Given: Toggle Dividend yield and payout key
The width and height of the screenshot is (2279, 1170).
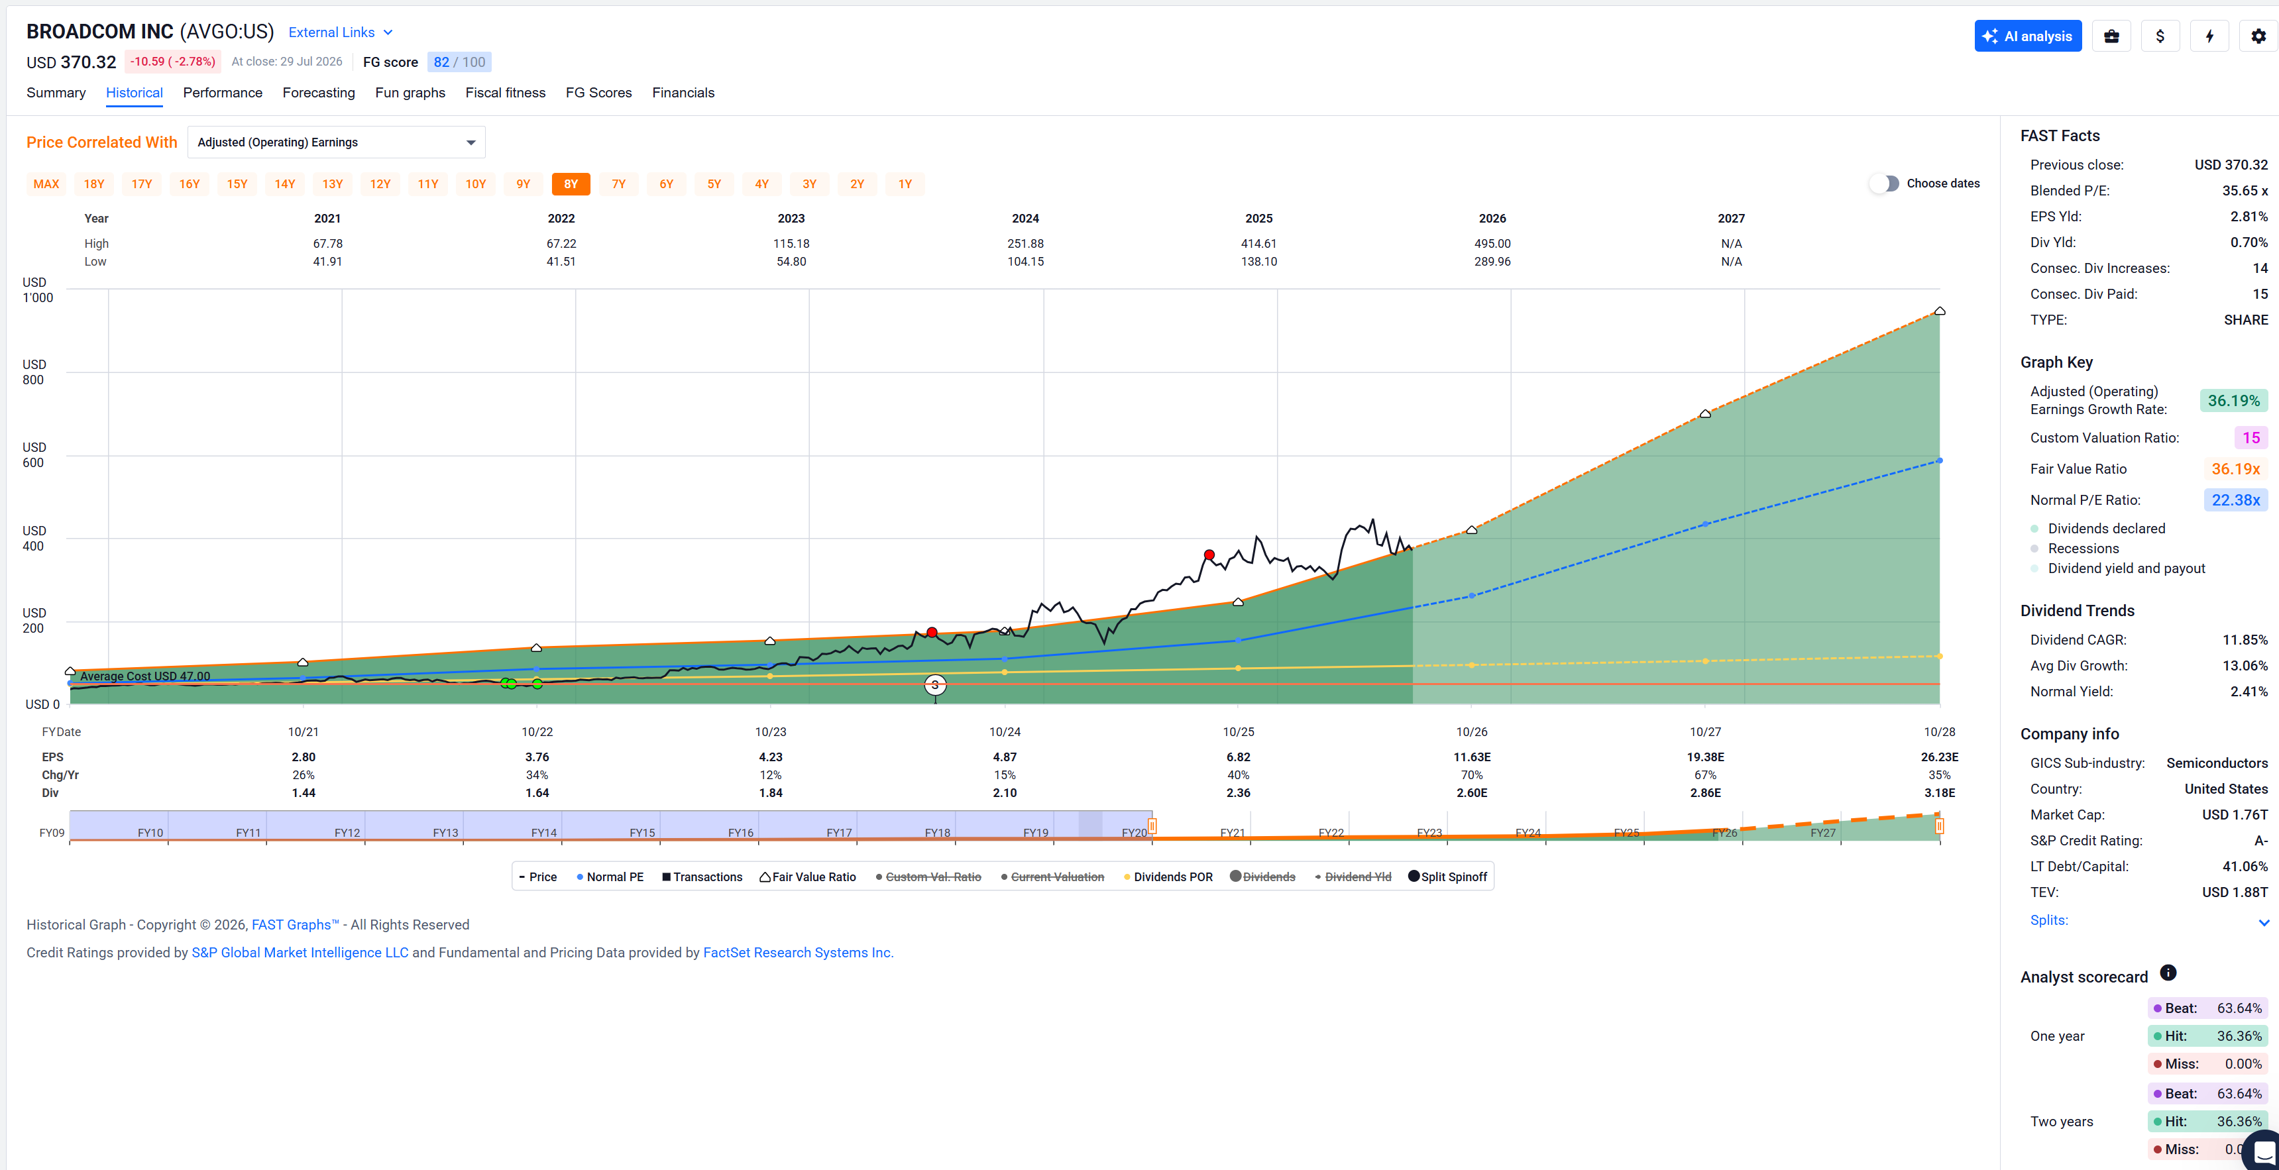Looking at the screenshot, I should point(2118,568).
